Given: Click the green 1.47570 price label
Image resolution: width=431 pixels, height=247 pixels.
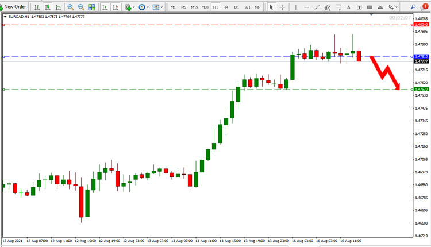Looking at the screenshot, I should (x=421, y=89).
